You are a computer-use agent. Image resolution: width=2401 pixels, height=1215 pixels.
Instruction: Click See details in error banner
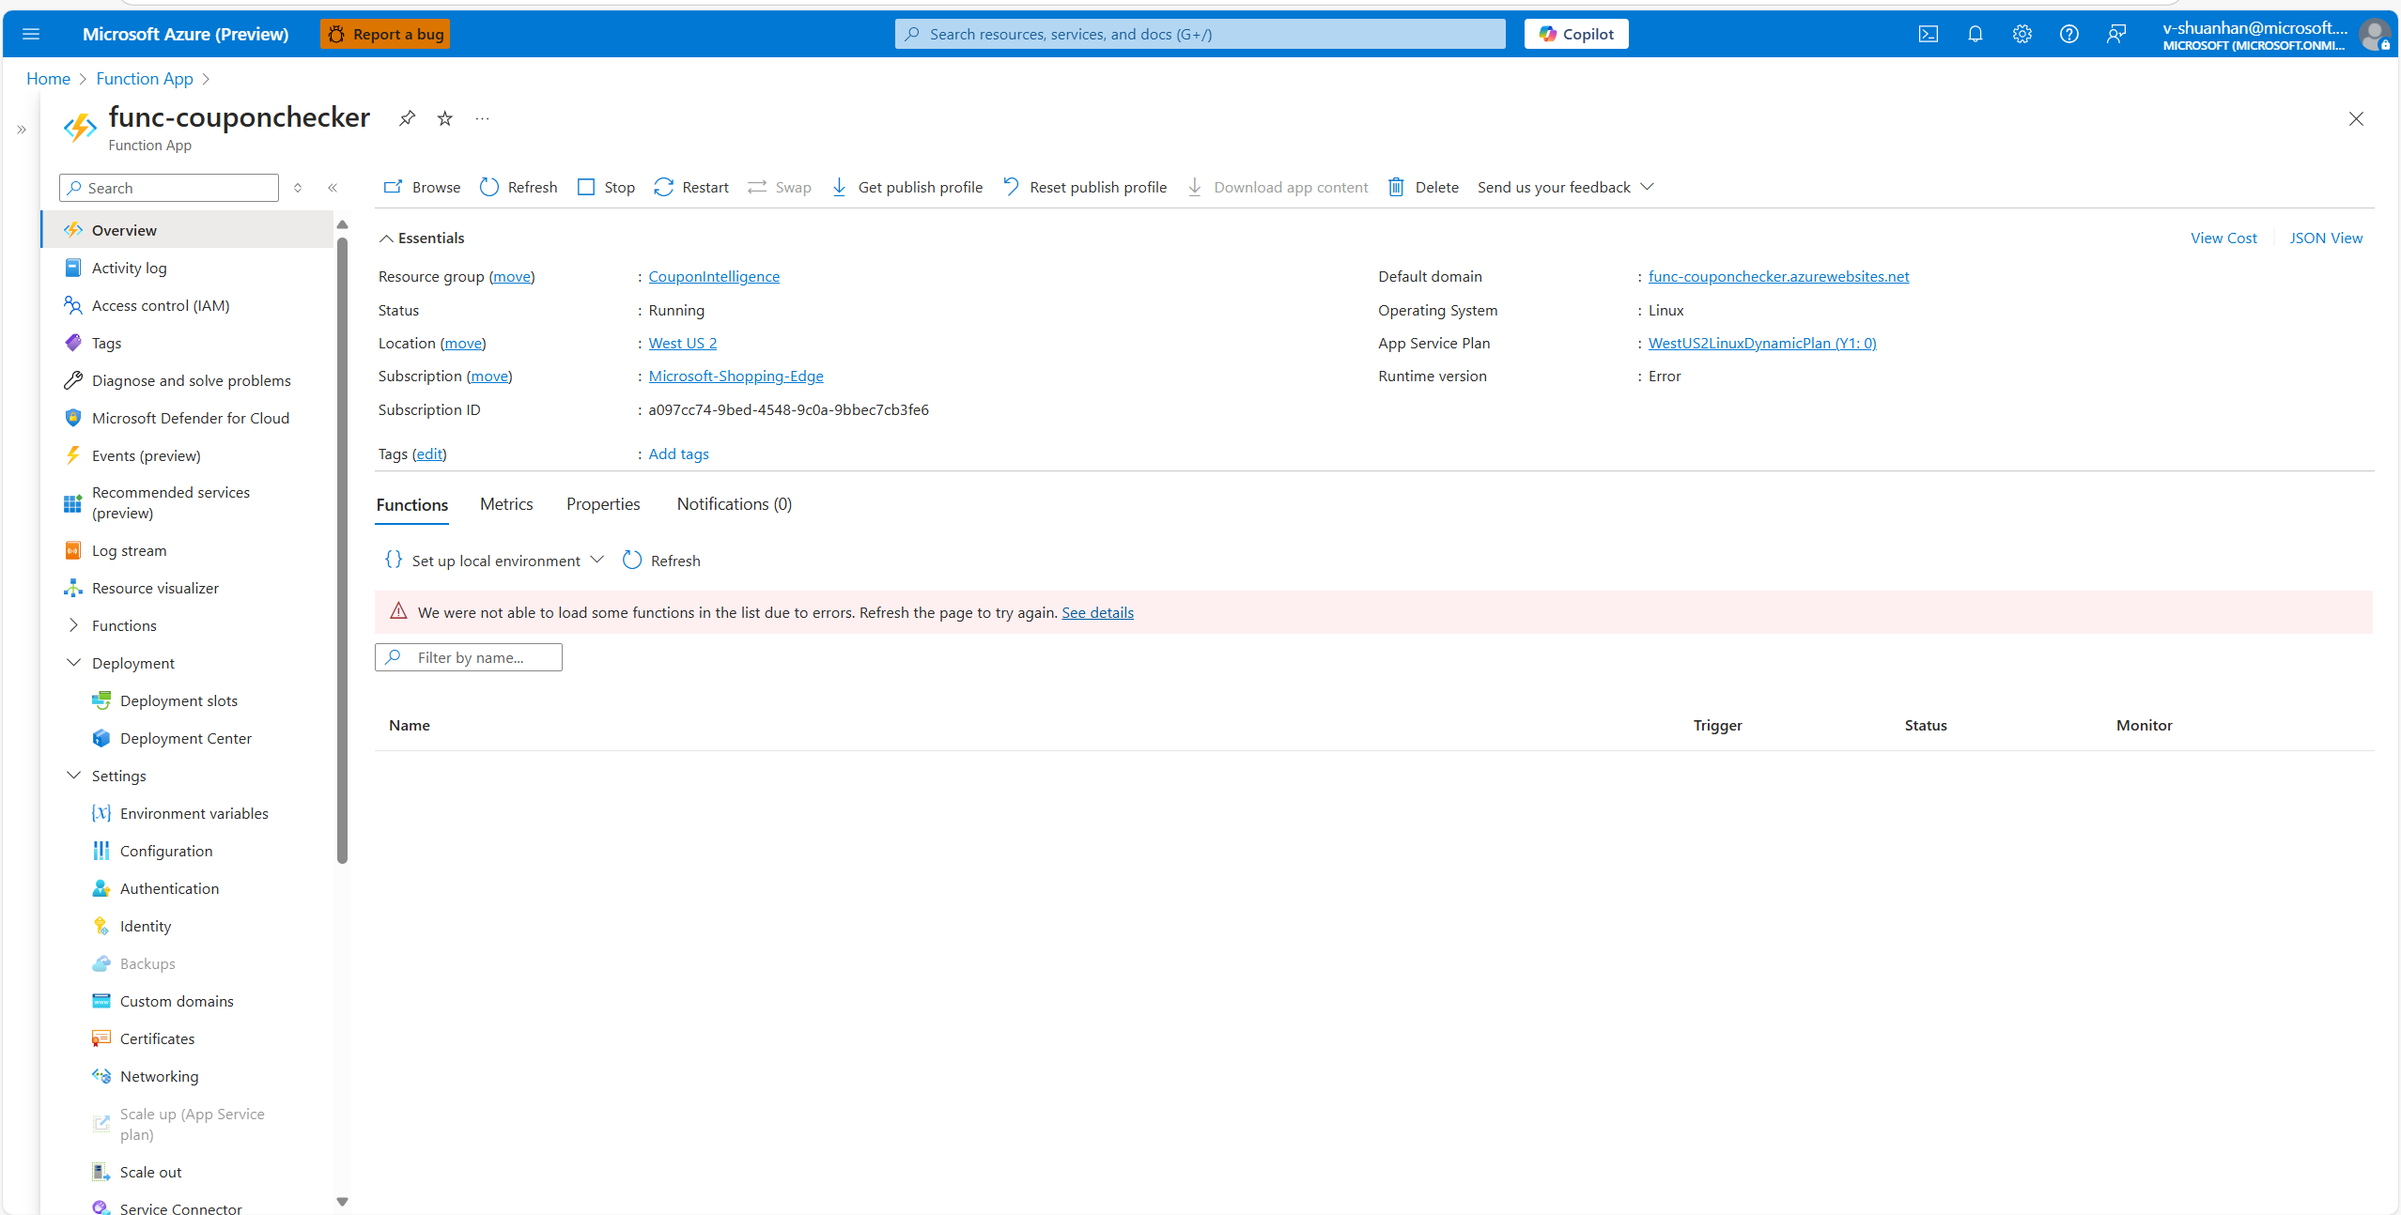(1097, 612)
